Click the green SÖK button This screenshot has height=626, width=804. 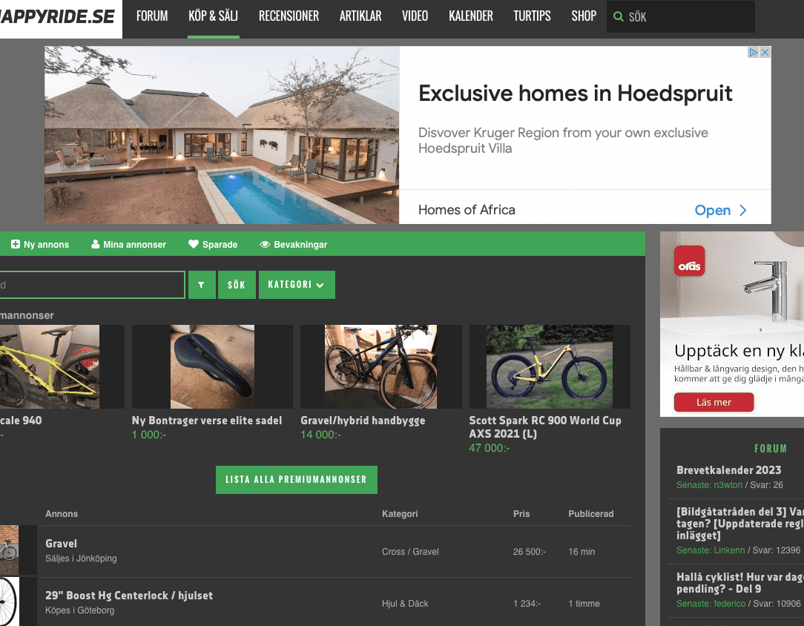(x=237, y=285)
